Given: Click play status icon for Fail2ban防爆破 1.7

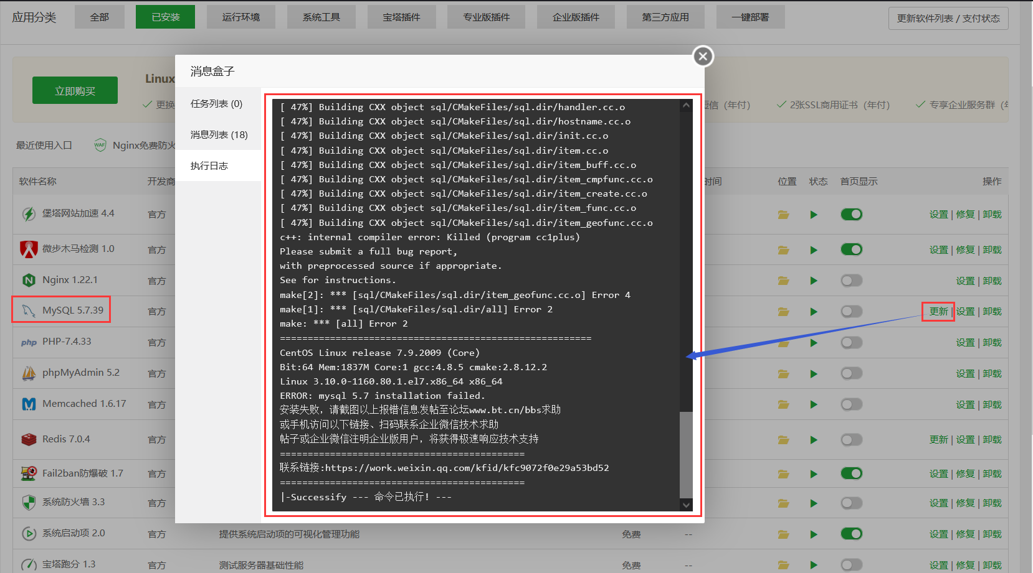Looking at the screenshot, I should 814,474.
